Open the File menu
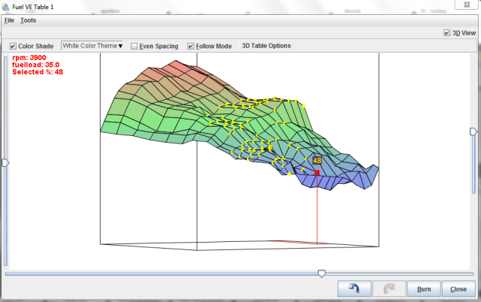Viewport: 481px width, 302px height. (9, 20)
